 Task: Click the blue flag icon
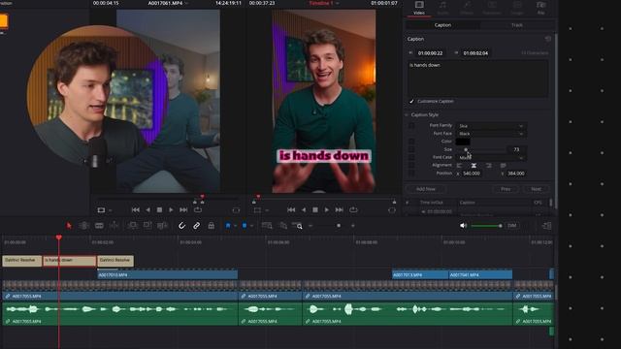(x=228, y=226)
